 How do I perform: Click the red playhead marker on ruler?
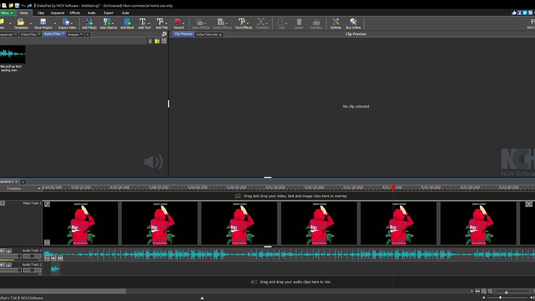[393, 188]
